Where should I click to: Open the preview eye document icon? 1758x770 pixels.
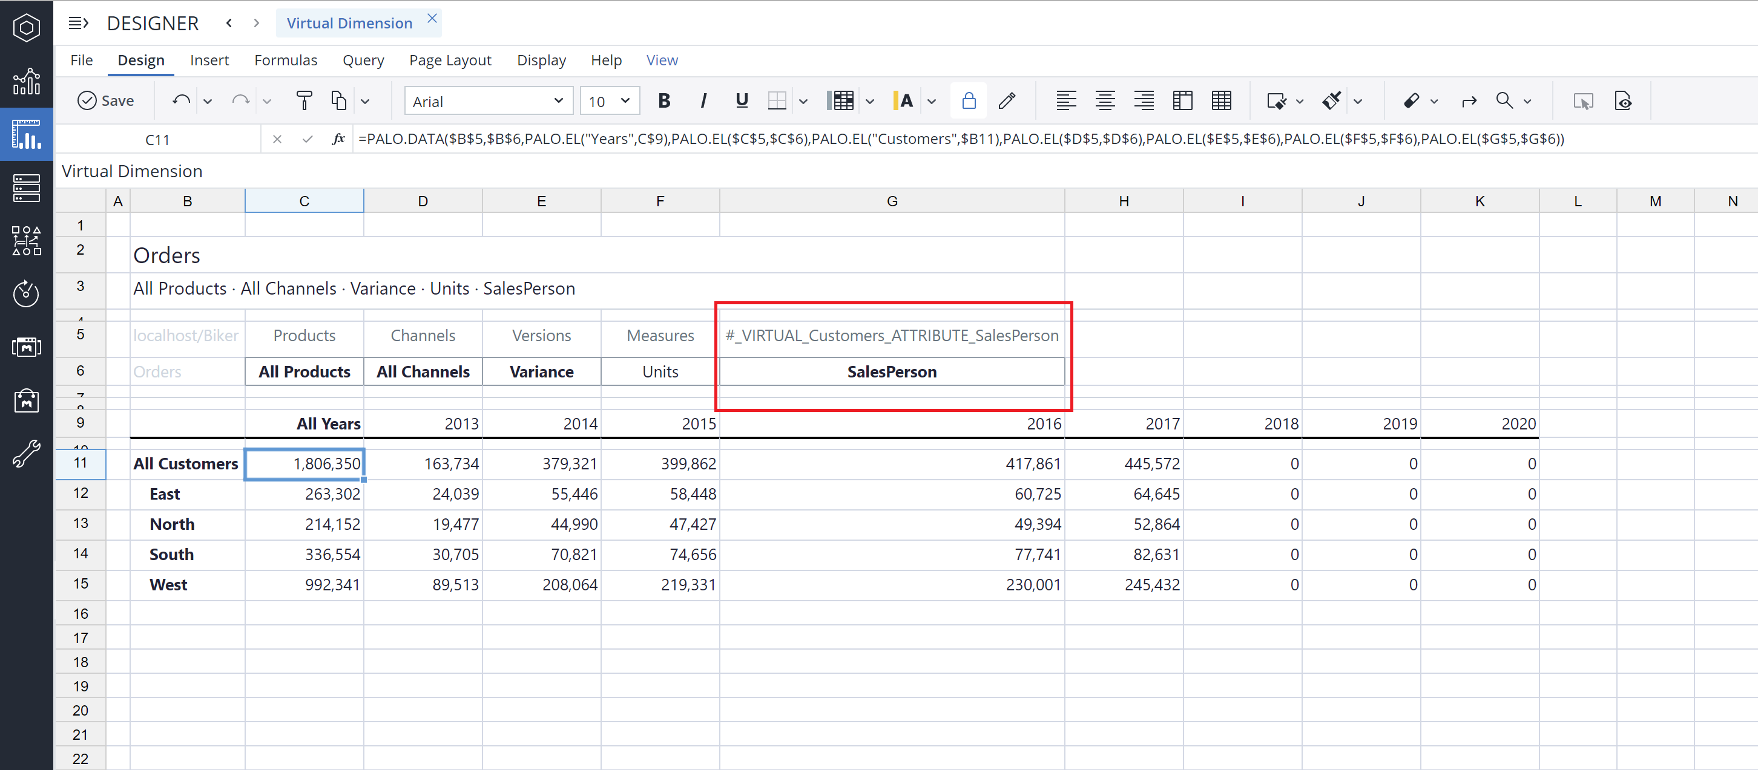point(1623,101)
